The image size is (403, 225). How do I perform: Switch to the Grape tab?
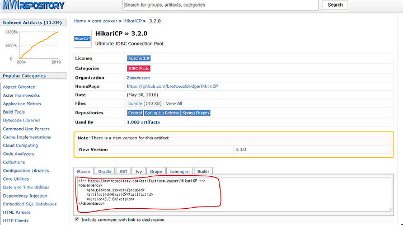156,171
